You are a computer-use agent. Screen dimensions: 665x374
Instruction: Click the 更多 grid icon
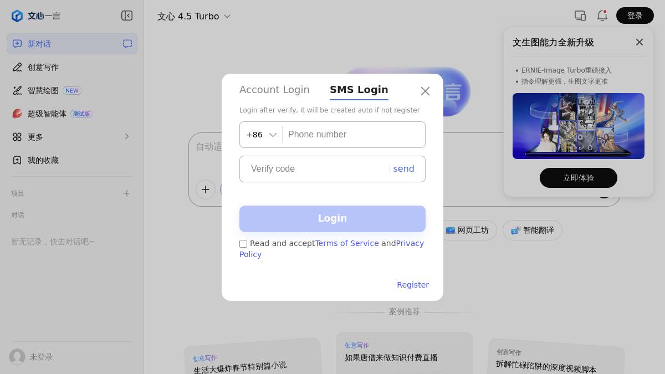click(17, 137)
